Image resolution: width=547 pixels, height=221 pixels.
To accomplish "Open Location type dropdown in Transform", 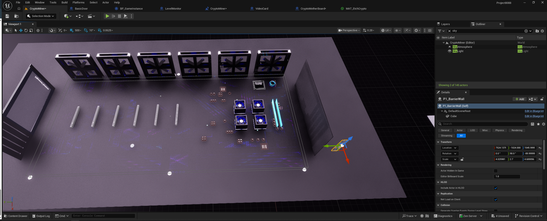I will [449, 148].
